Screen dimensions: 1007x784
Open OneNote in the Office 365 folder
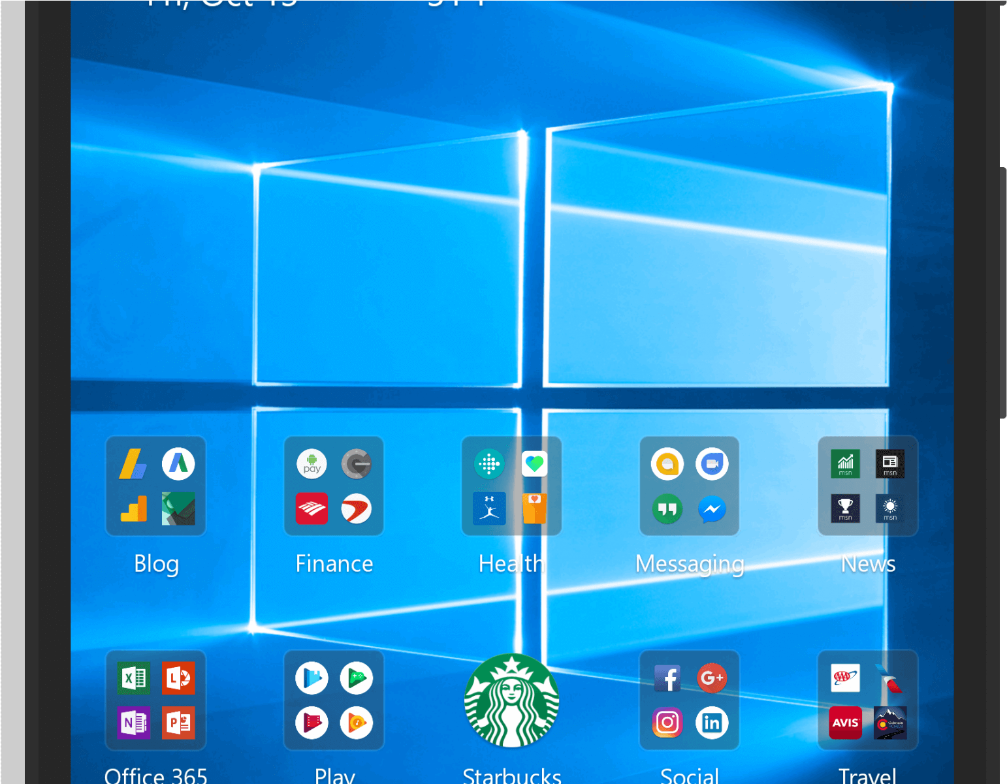click(134, 723)
